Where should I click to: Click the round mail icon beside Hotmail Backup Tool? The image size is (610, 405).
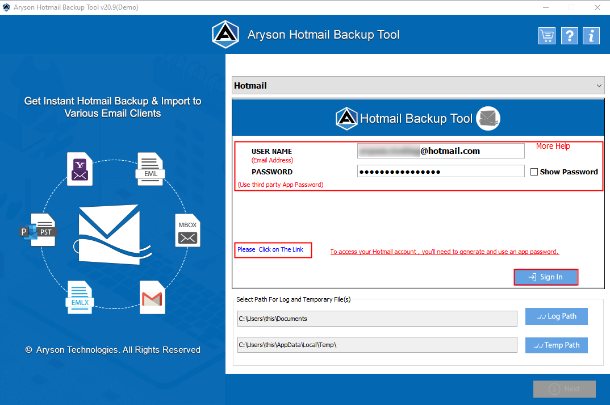(x=488, y=118)
